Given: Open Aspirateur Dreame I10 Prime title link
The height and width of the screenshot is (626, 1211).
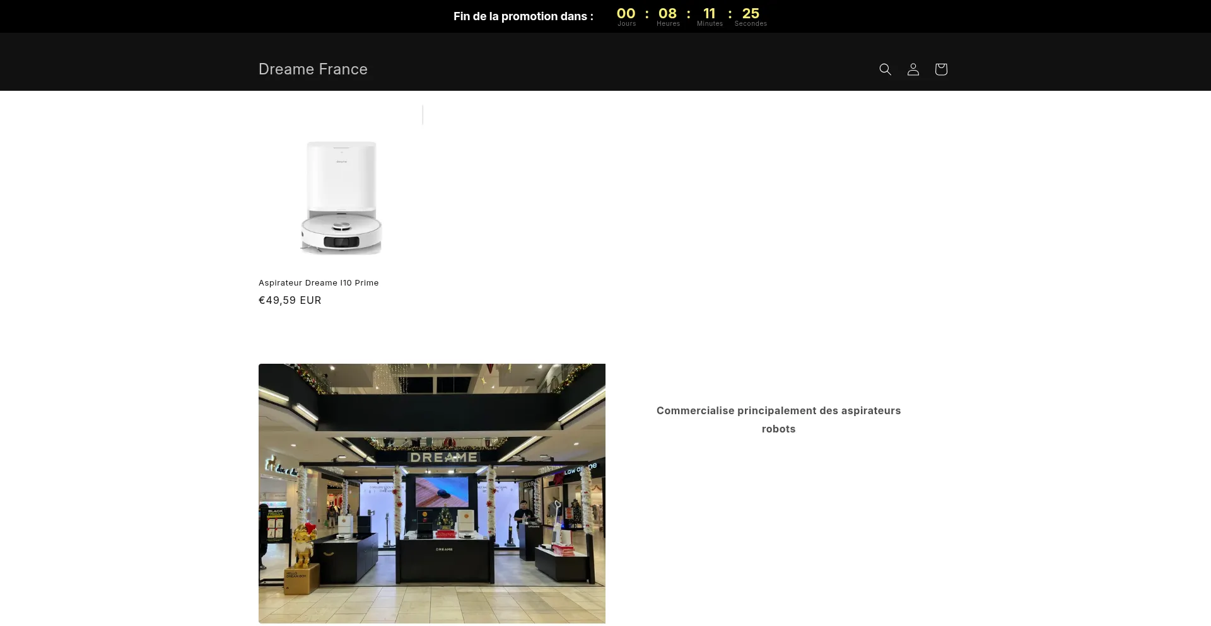Looking at the screenshot, I should coord(319,283).
